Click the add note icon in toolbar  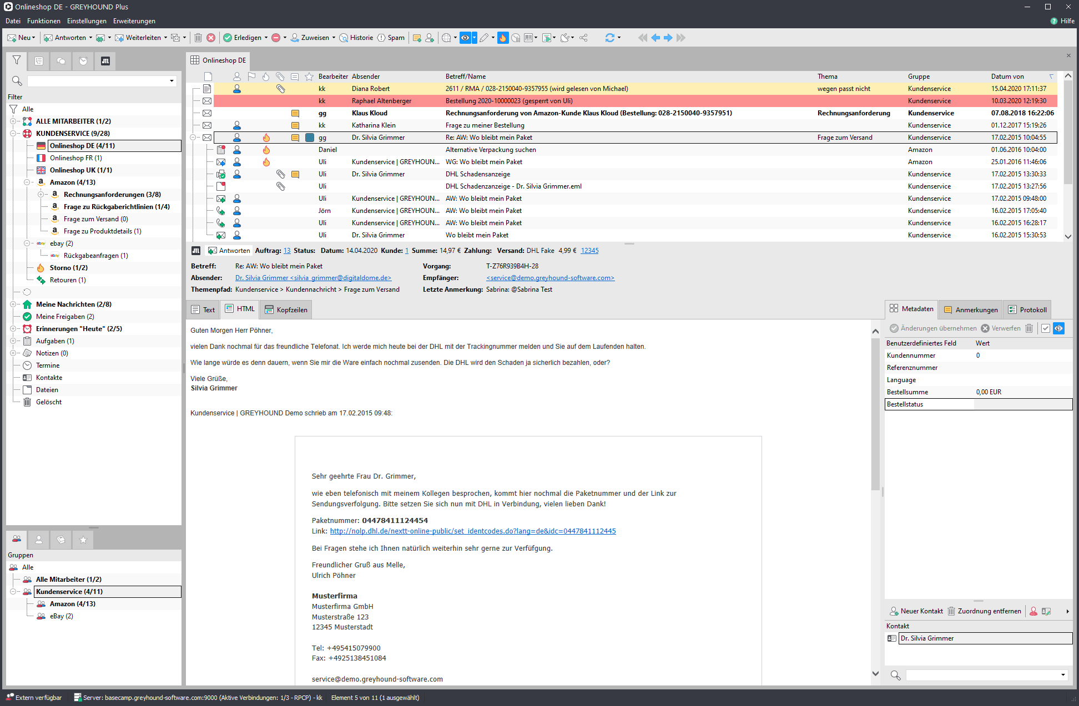pyautogui.click(x=417, y=38)
